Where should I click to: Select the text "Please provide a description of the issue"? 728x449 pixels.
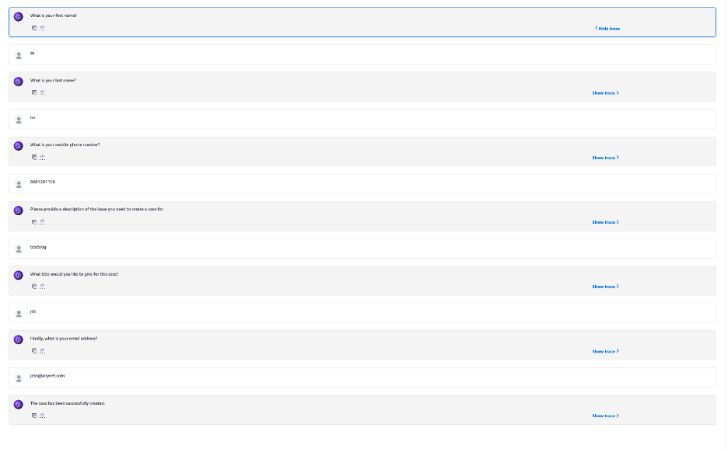coord(68,209)
